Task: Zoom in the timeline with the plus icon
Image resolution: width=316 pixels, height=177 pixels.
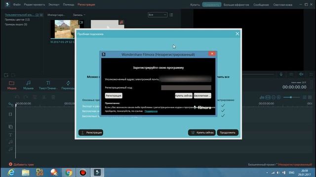Action: pyautogui.click(x=278, y=97)
